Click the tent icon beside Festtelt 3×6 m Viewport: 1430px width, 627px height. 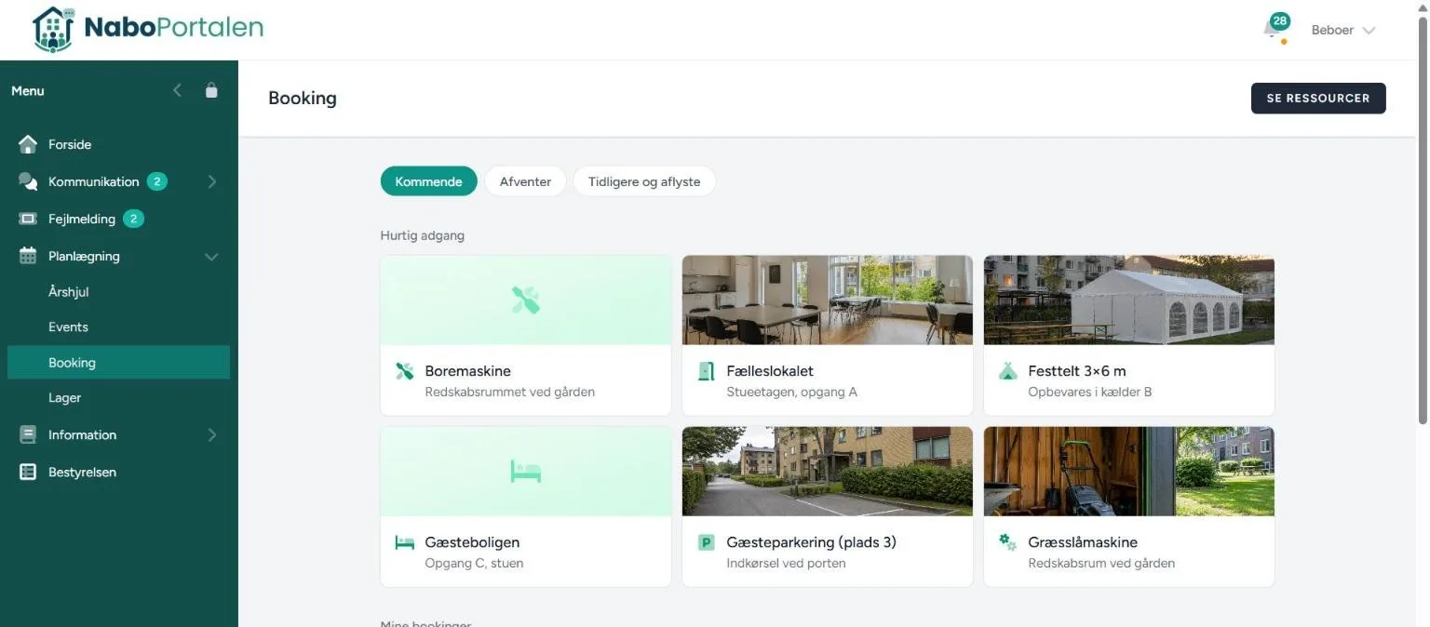1007,371
